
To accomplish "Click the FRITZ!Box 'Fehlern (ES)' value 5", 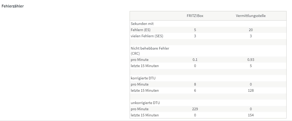I will pyautogui.click(x=195, y=30).
